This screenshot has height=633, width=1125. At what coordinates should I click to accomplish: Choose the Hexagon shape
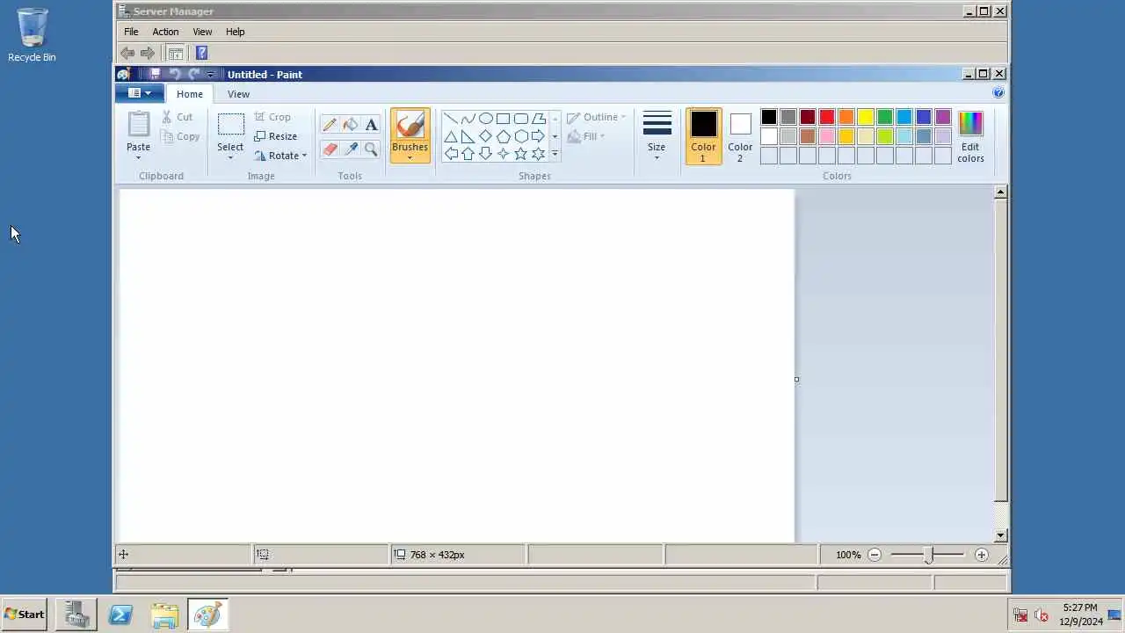[520, 136]
